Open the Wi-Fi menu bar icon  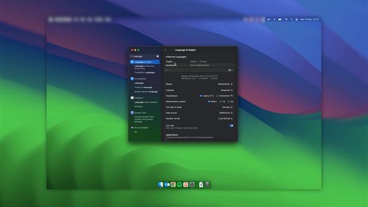(286, 20)
